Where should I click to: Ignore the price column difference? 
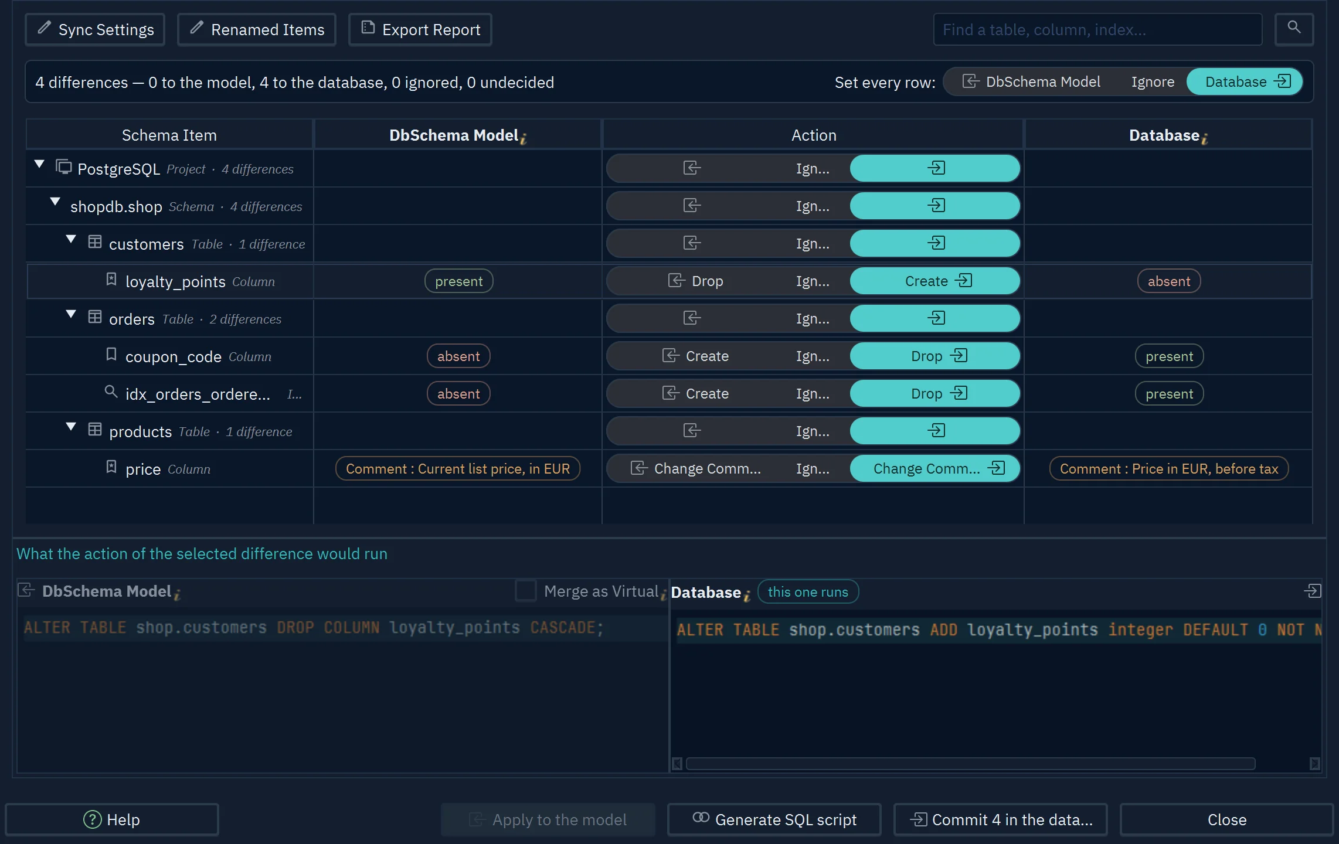pyautogui.click(x=813, y=468)
